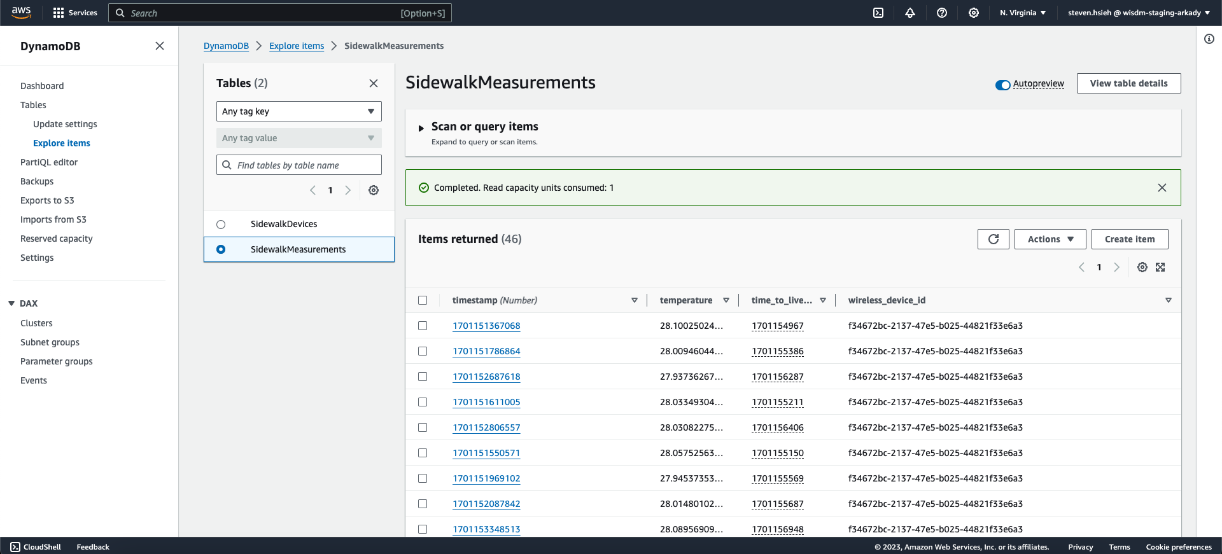Open the Any tag key dropdown
1222x554 pixels.
coord(299,111)
